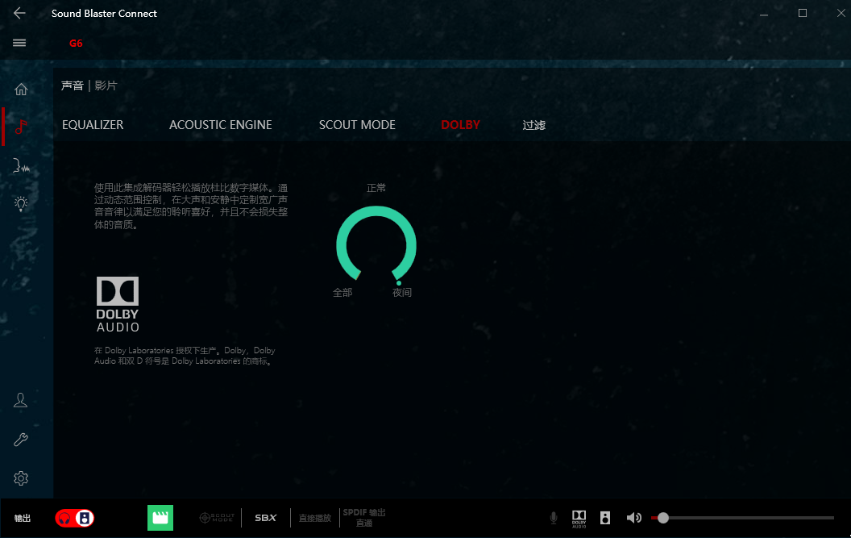Screen dimensions: 851x538
Task: Select the Sound music-note sidebar icon
Action: [21, 127]
